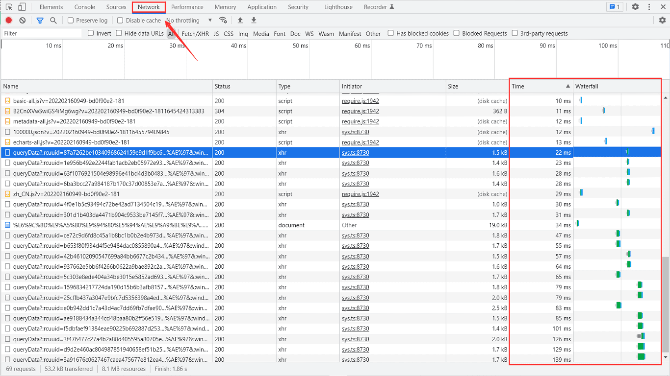Toggle the network filter funnel icon

pyautogui.click(x=40, y=20)
